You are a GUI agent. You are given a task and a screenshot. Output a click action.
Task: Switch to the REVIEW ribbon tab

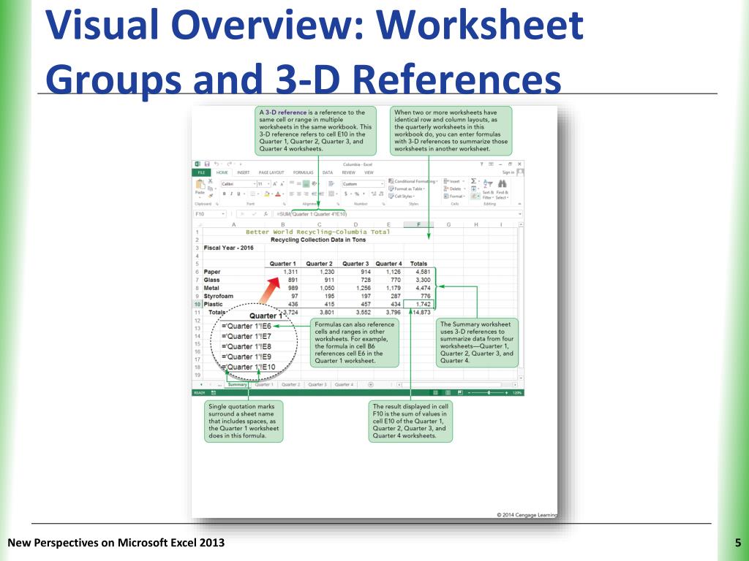pos(348,172)
